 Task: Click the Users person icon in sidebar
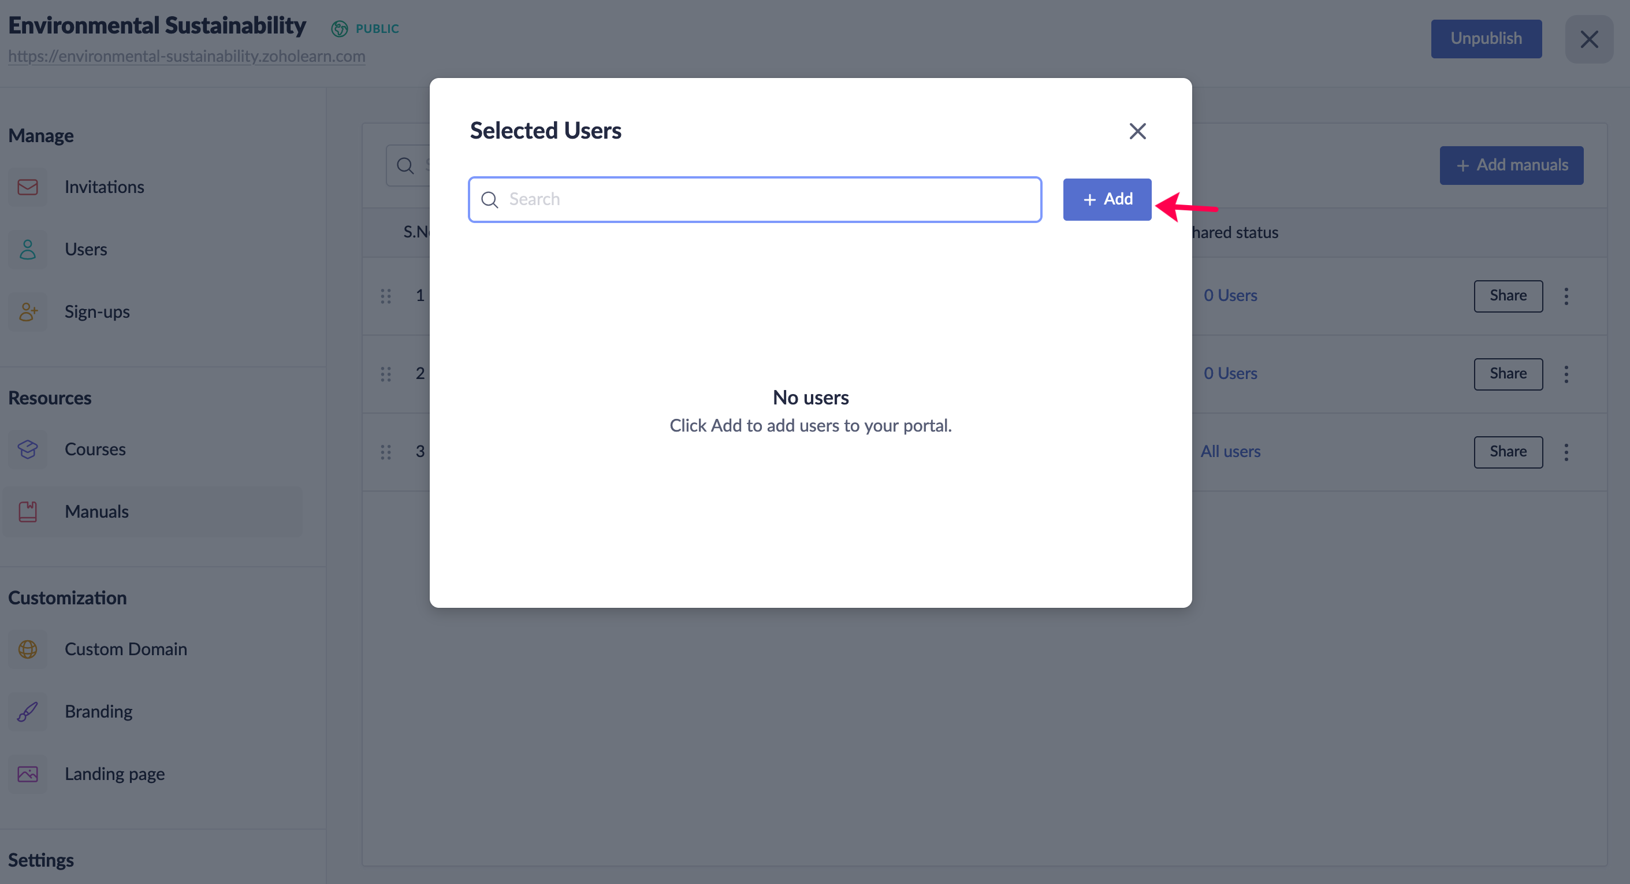[x=28, y=250]
